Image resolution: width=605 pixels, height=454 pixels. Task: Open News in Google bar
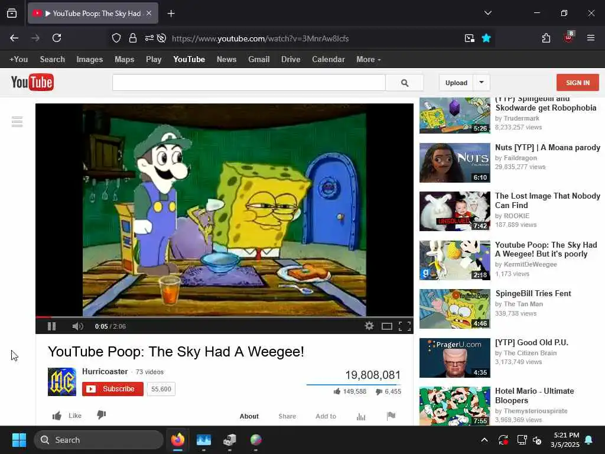pos(226,60)
